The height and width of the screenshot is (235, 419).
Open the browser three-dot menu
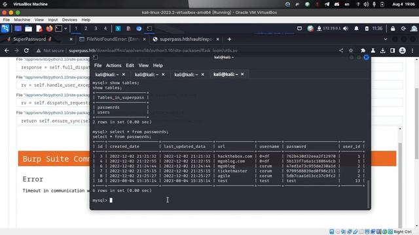click(x=412, y=50)
